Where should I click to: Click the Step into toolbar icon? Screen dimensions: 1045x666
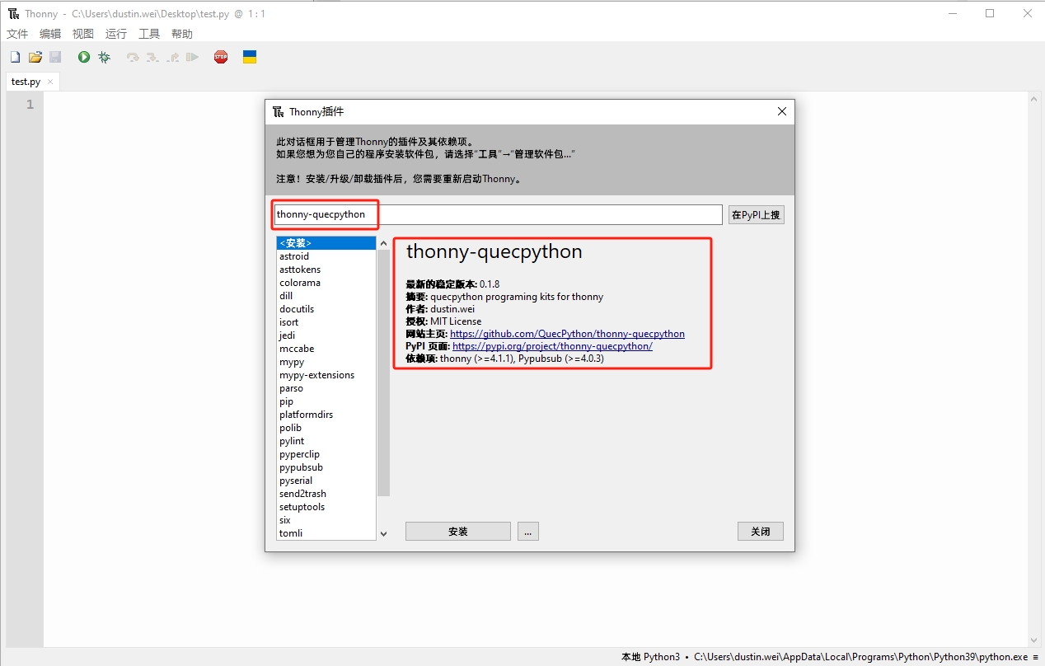152,57
